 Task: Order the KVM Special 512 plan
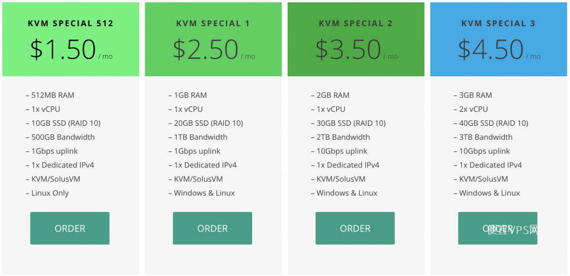(x=70, y=228)
